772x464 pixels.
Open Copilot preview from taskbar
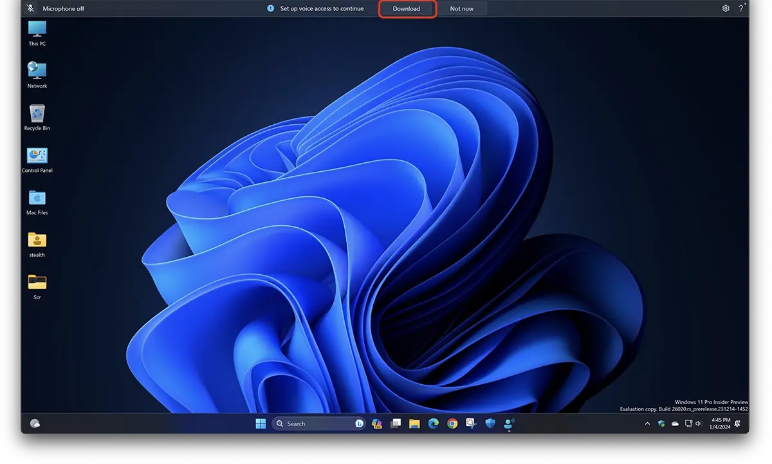tap(377, 423)
